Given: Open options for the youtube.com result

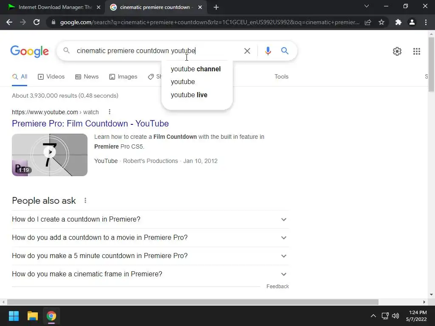Looking at the screenshot, I should tap(110, 112).
